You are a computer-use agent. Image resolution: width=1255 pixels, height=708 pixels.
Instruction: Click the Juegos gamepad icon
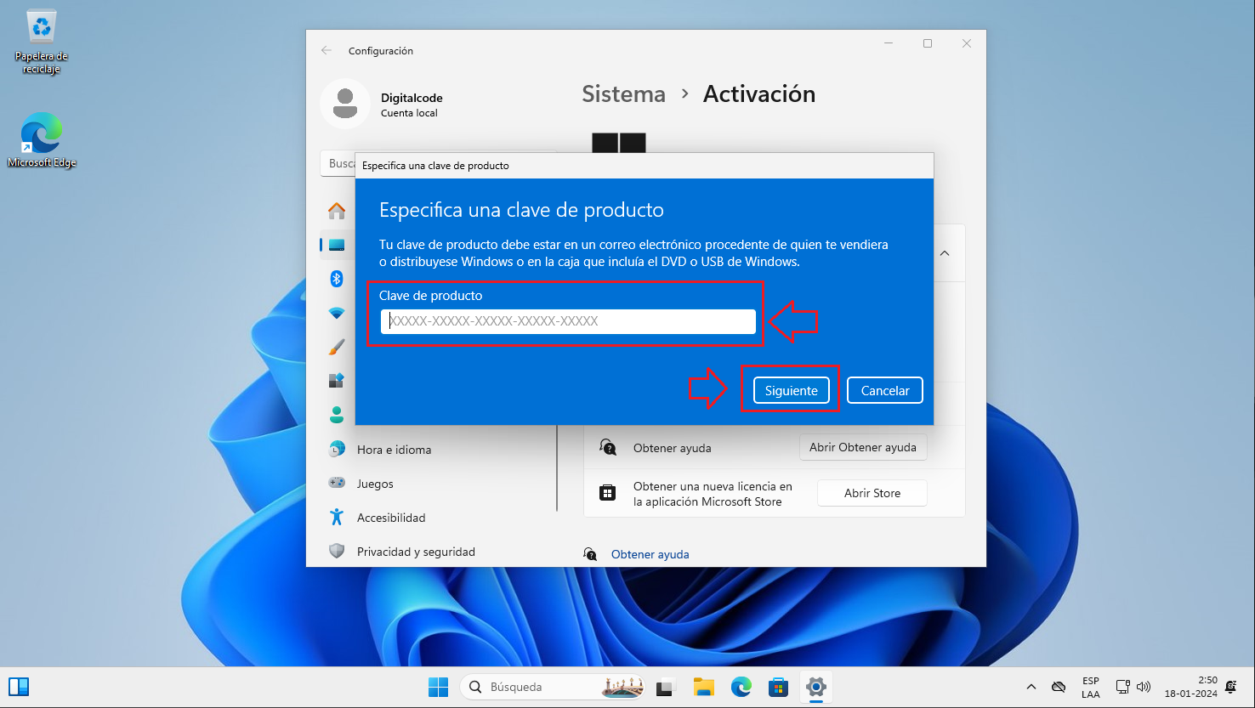(337, 483)
